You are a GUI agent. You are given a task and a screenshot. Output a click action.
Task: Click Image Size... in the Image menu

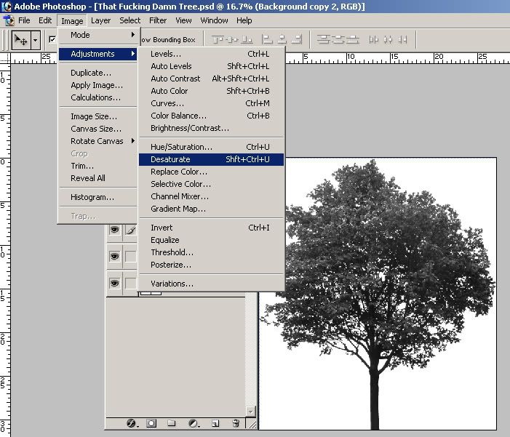point(93,116)
